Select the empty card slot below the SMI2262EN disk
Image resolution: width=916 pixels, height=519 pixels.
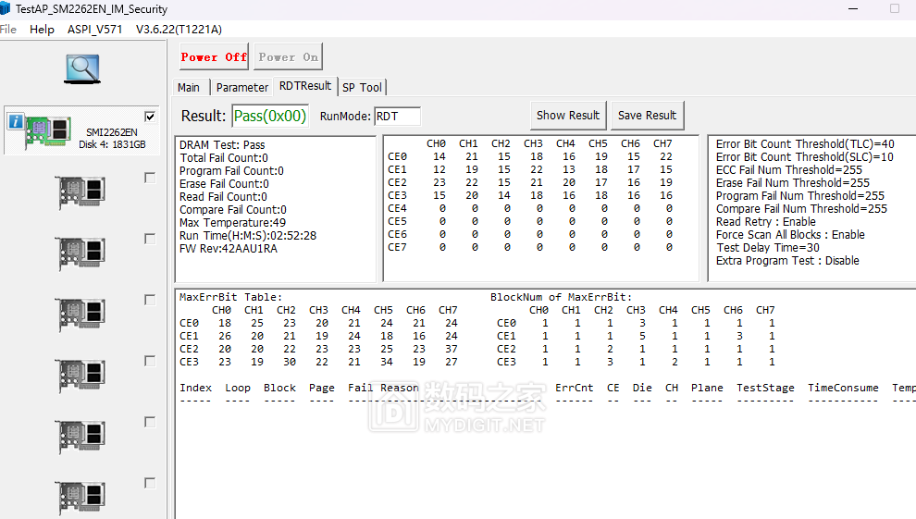tap(81, 192)
